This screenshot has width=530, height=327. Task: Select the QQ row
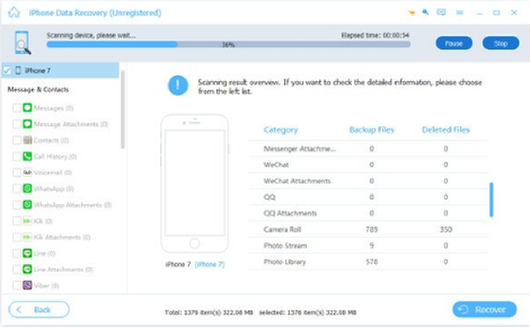[x=368, y=197]
